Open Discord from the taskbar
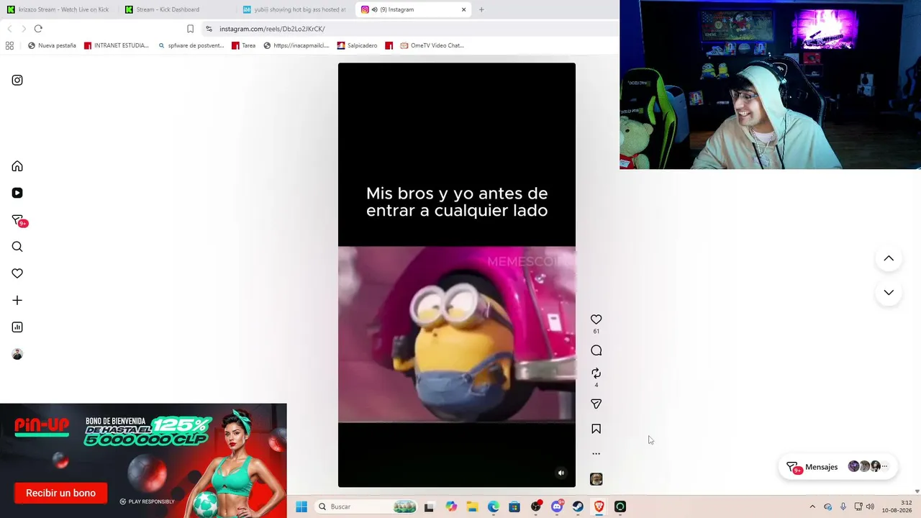921x518 pixels. pos(557,506)
